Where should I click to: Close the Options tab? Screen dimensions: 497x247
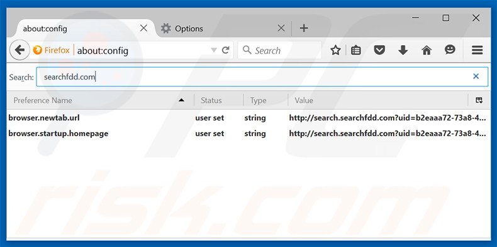[x=281, y=28]
